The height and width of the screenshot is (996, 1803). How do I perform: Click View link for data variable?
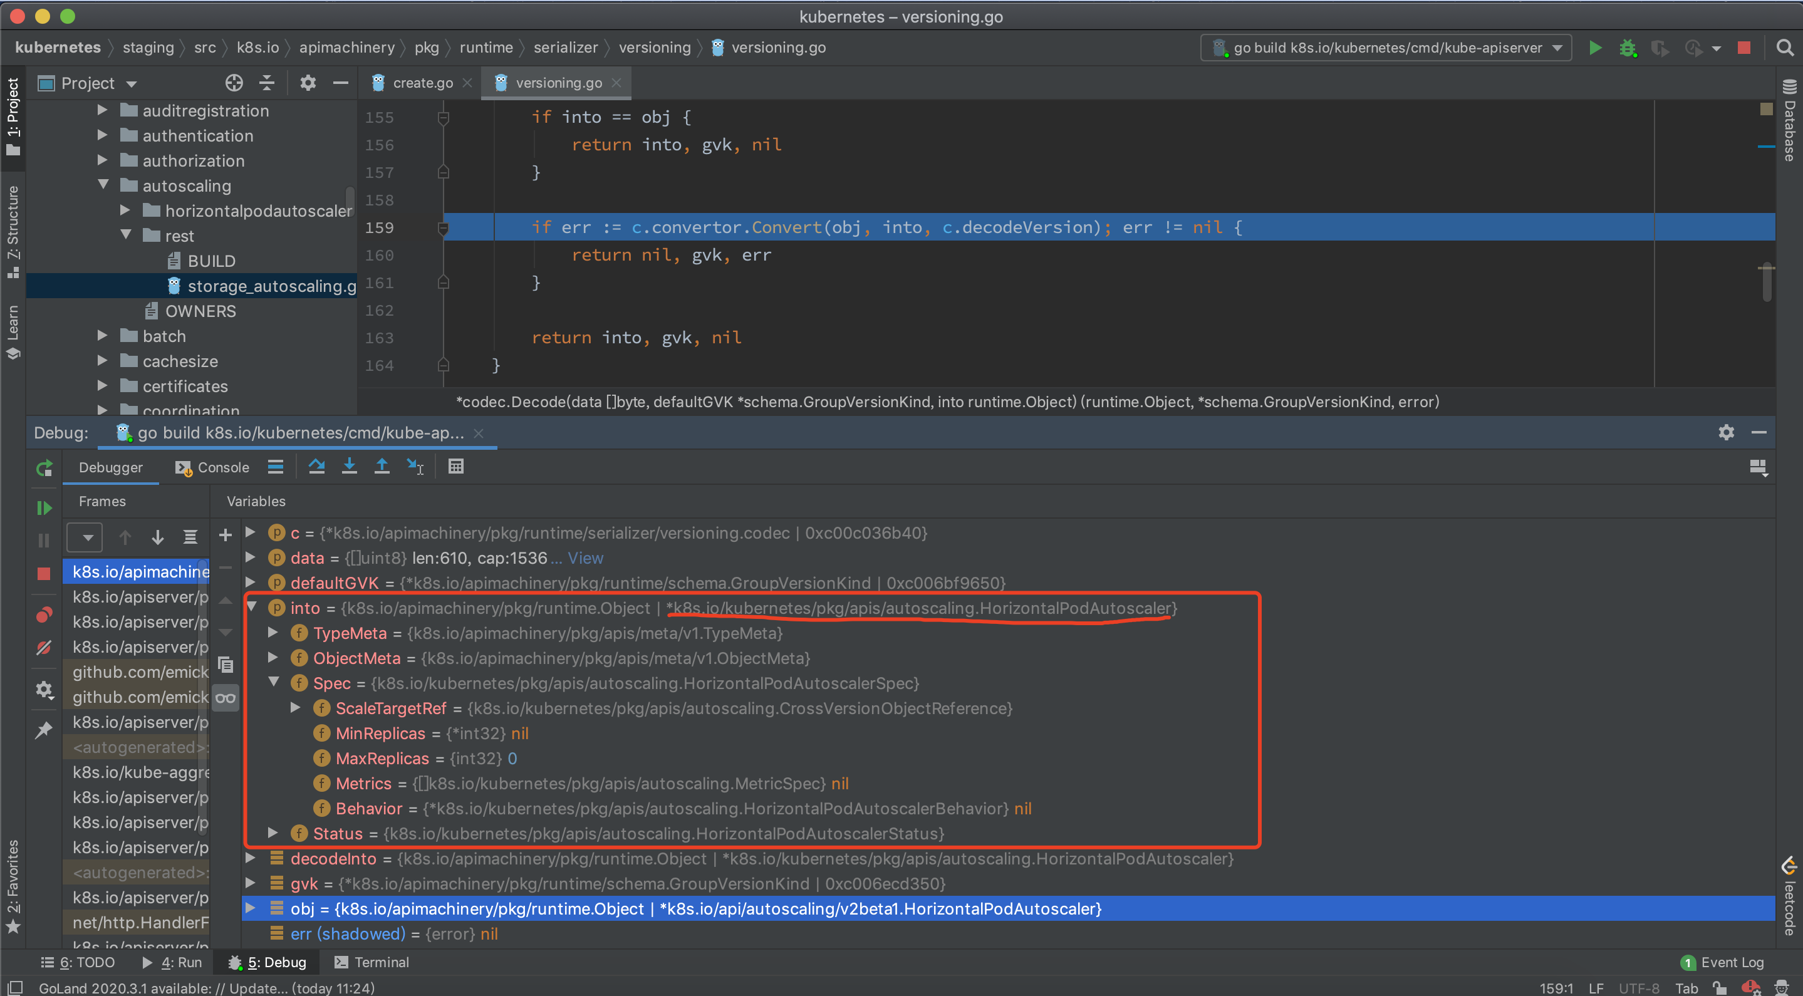click(585, 558)
